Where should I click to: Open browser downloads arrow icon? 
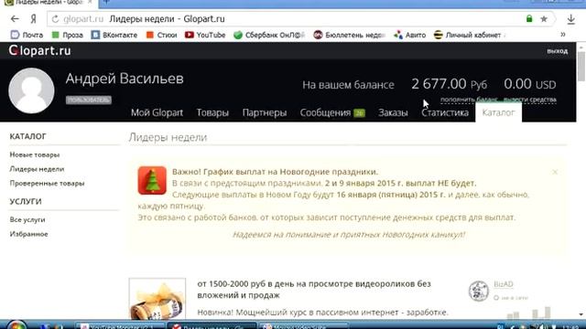[x=570, y=19]
